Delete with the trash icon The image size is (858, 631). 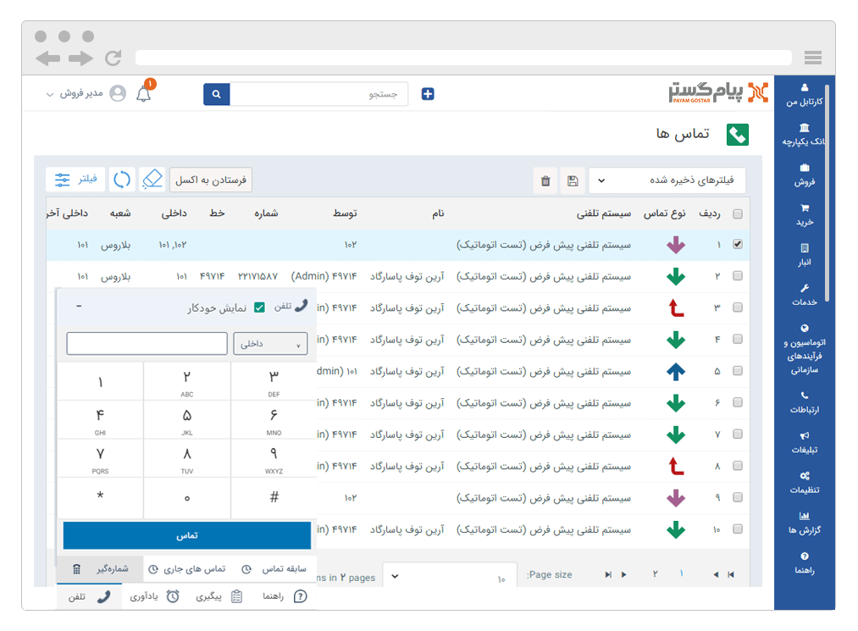(x=545, y=180)
